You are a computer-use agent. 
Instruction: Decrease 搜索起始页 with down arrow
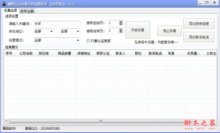[121, 24]
